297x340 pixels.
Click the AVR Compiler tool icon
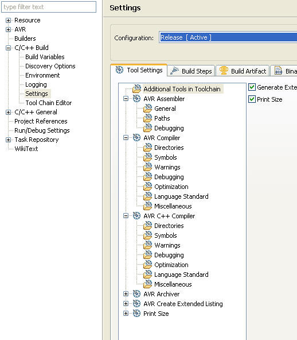(x=136, y=138)
